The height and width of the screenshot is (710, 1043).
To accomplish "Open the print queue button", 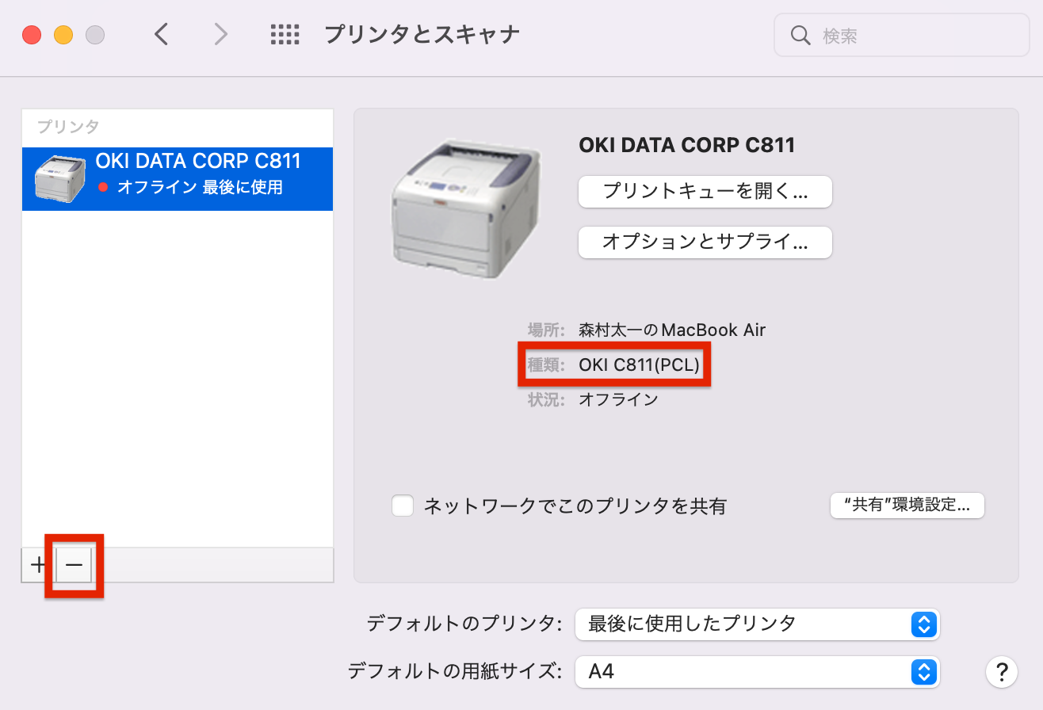I will (705, 192).
